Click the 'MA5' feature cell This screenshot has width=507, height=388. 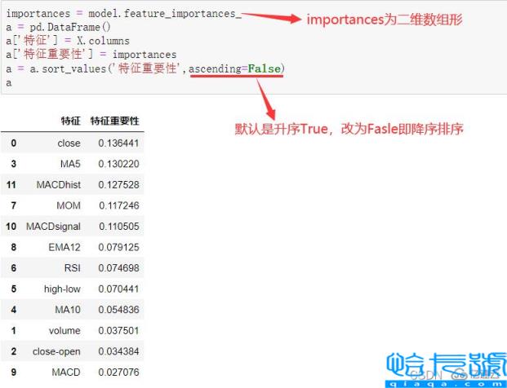coord(70,164)
